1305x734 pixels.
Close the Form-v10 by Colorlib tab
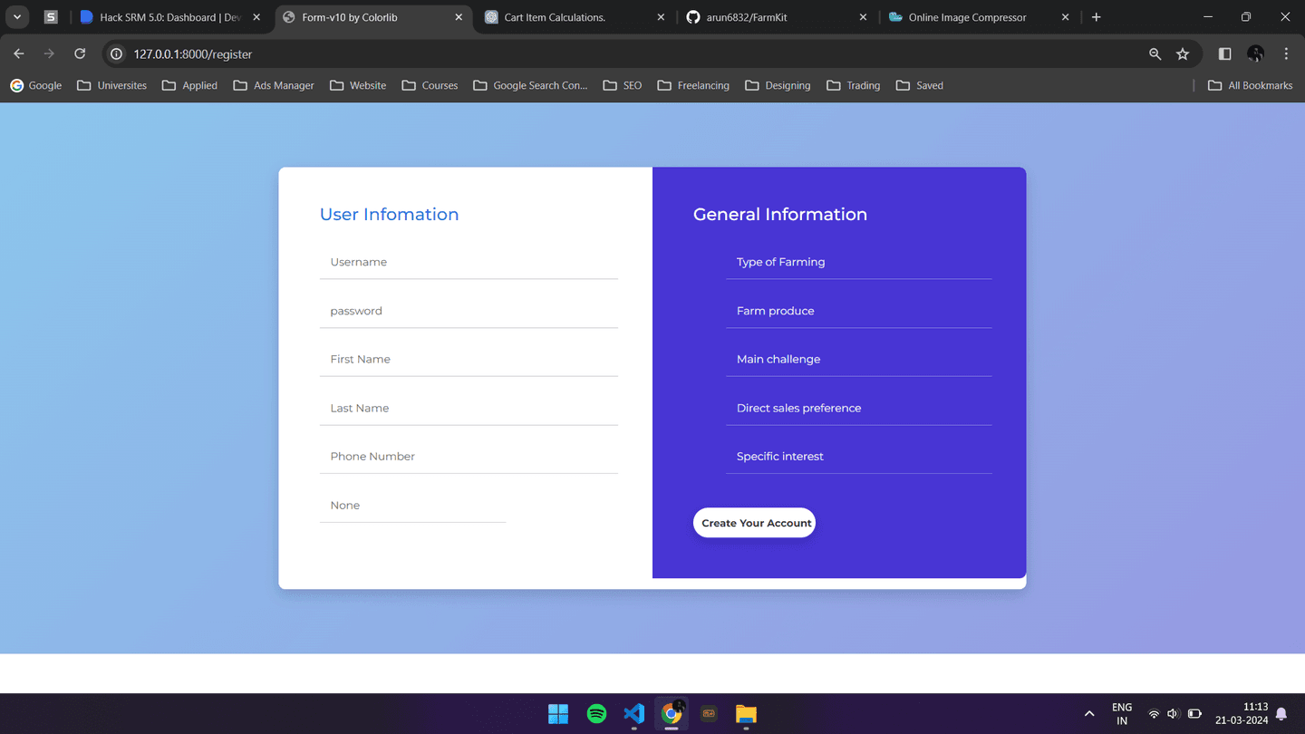pyautogui.click(x=459, y=17)
